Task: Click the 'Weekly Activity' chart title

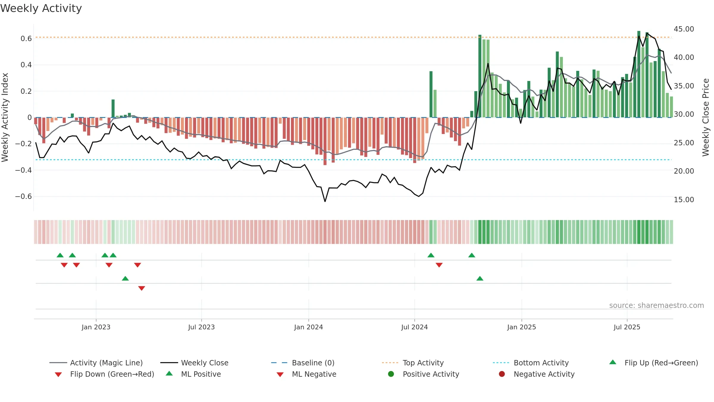Action: (41, 8)
